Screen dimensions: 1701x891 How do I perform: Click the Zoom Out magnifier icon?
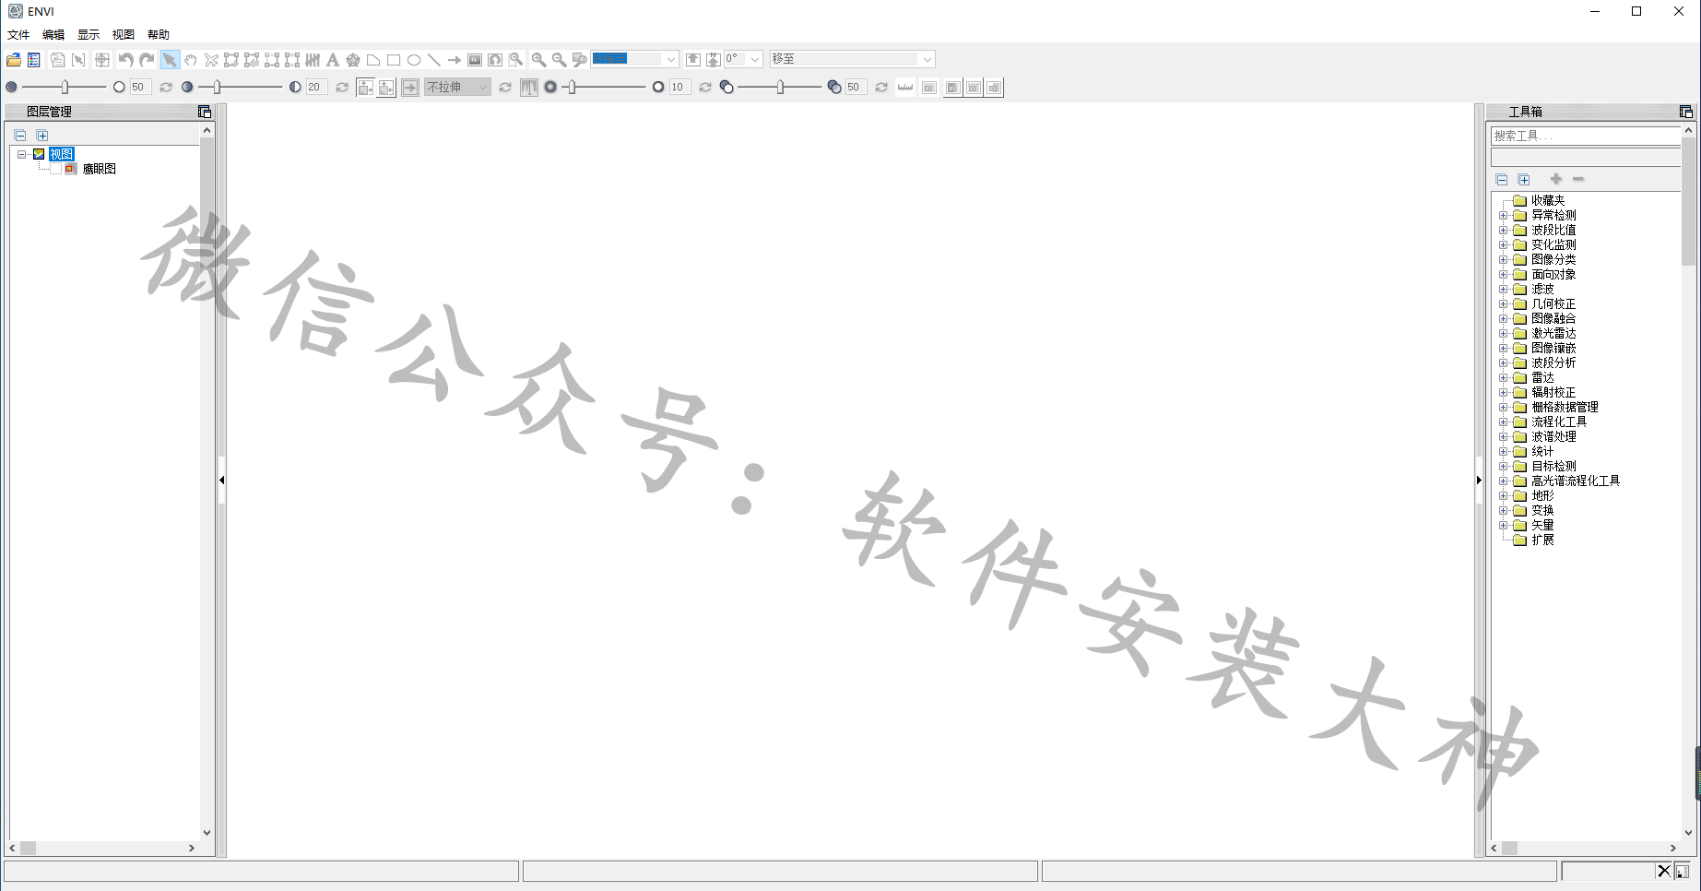tap(559, 60)
